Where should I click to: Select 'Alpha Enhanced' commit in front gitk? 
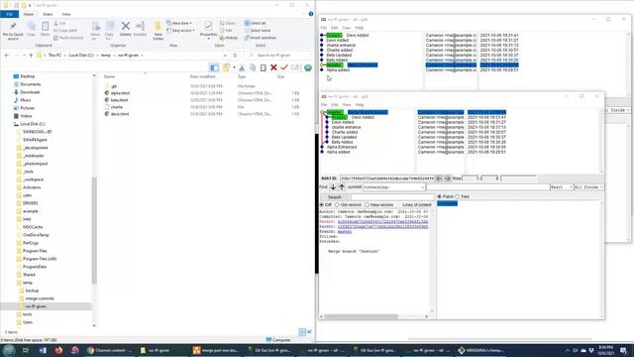[x=342, y=147]
